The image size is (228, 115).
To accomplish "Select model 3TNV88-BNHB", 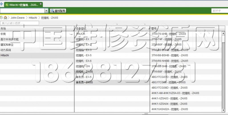I will (186, 50).
